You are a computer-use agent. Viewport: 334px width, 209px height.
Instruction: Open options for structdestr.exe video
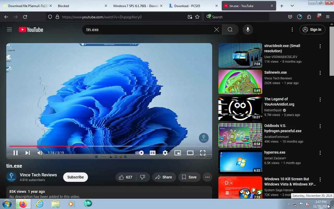pyautogui.click(x=320, y=46)
